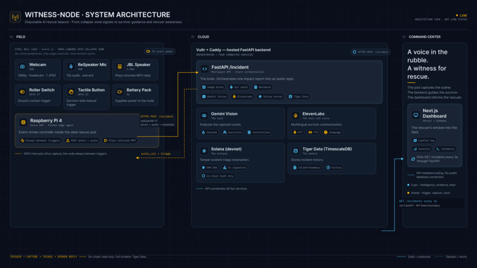Click the Battery Pack battery icon
The width and height of the screenshot is (477, 268).
120,92
